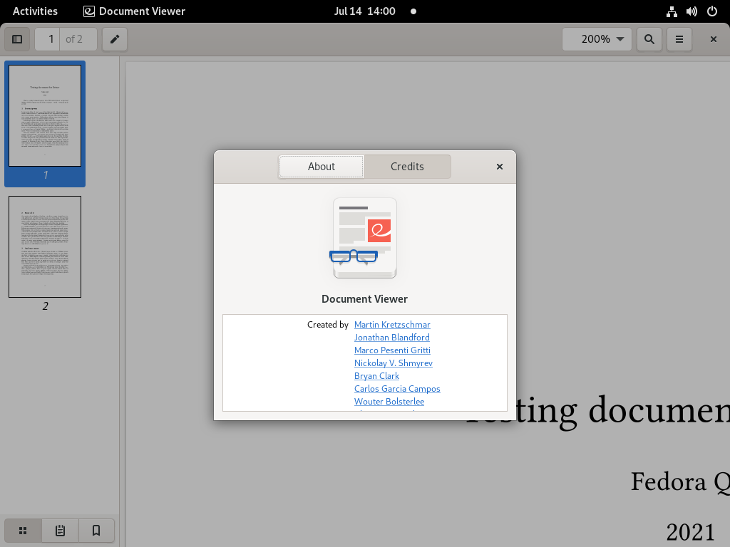
Task: Switch to the Credits tab
Action: (407, 167)
